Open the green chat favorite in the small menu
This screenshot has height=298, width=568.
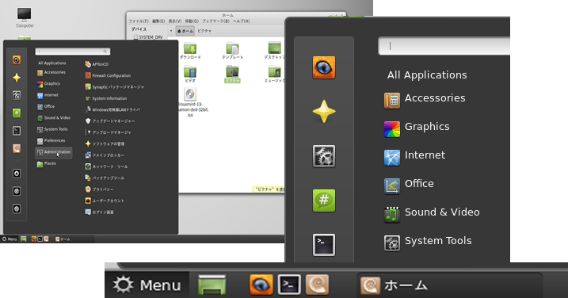[x=17, y=113]
